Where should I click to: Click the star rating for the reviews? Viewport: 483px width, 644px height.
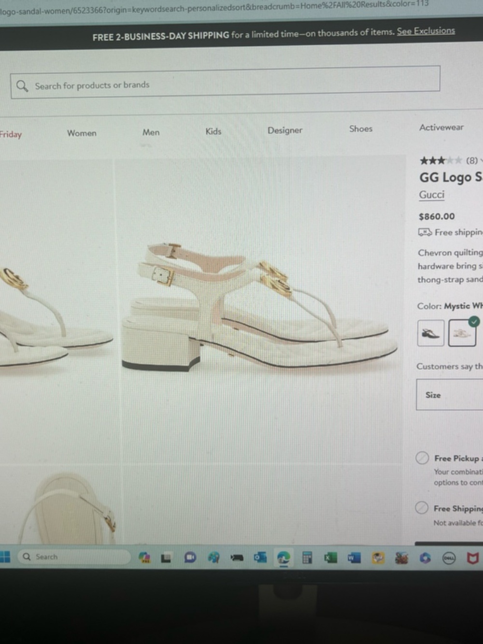pyautogui.click(x=440, y=160)
